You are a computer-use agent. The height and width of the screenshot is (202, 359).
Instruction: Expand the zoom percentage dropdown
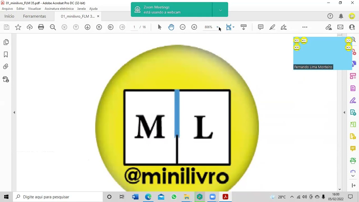point(217,27)
